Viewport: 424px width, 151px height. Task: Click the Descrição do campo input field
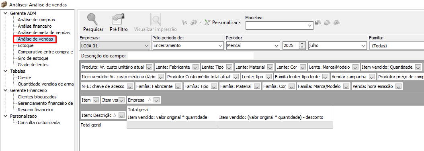(190, 56)
